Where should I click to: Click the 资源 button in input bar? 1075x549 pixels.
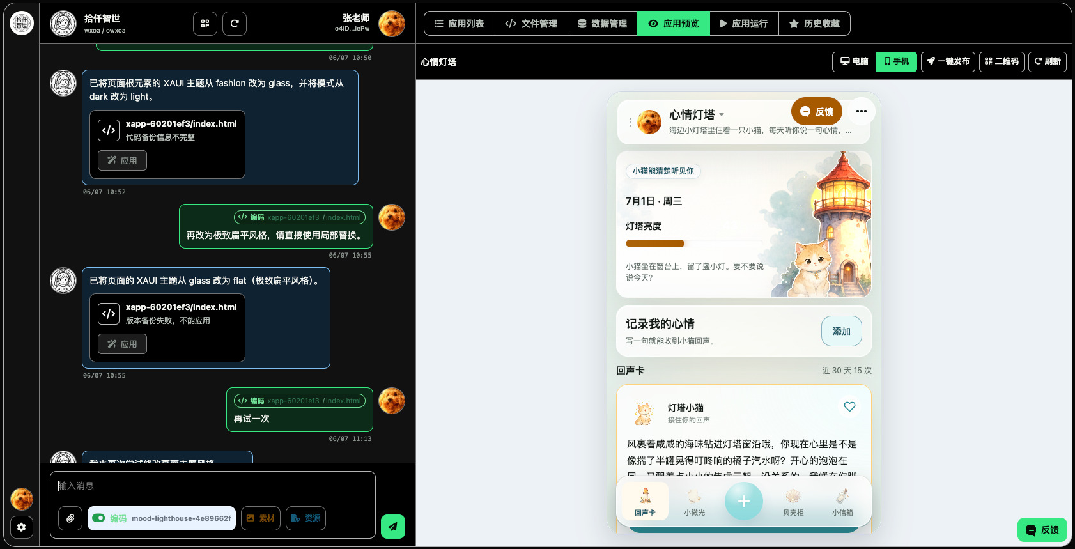point(305,518)
